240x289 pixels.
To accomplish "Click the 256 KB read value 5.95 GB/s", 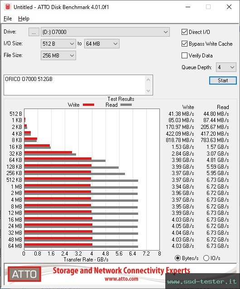I will point(218,173).
